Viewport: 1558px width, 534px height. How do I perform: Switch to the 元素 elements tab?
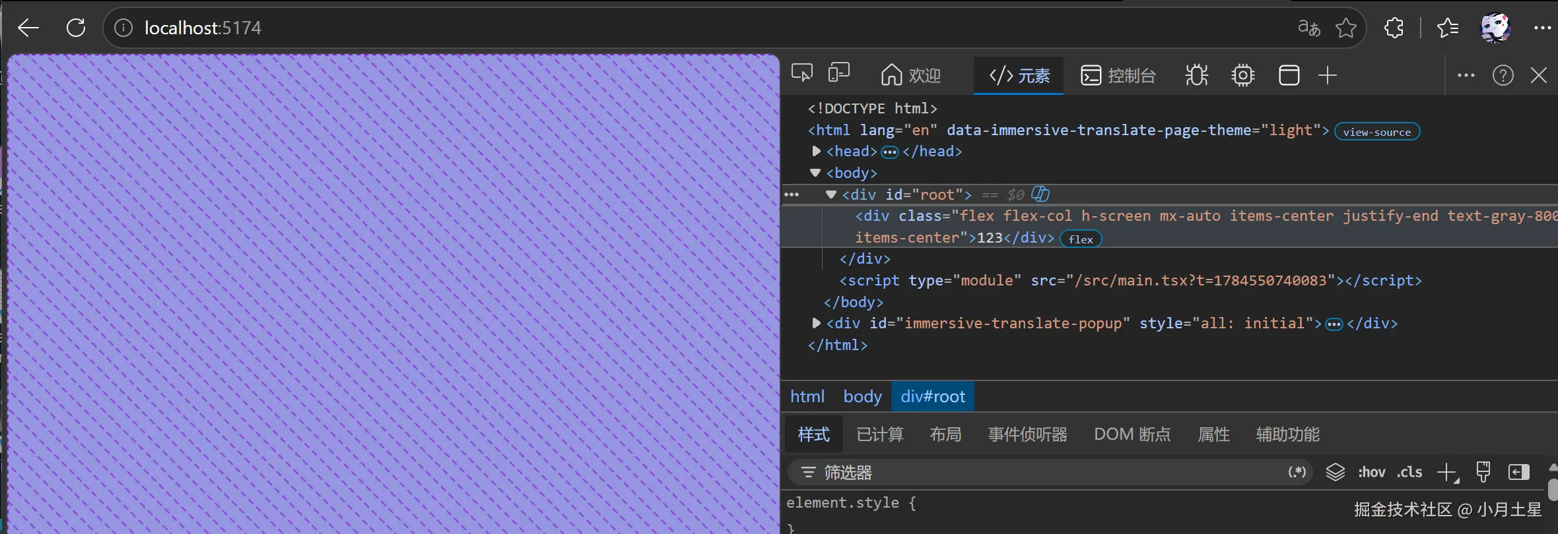pos(1019,75)
